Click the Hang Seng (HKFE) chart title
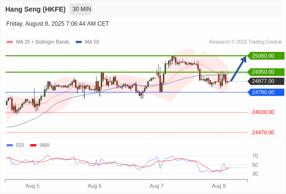The height and width of the screenshot is (194, 286). click(35, 9)
